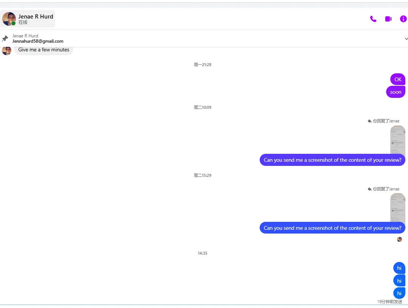Click the last 'hi' message bubble

(x=399, y=293)
